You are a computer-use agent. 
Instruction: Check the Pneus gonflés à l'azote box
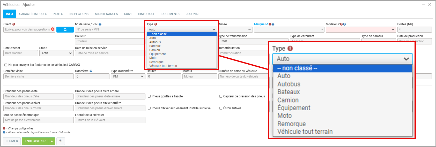[x=149, y=96]
